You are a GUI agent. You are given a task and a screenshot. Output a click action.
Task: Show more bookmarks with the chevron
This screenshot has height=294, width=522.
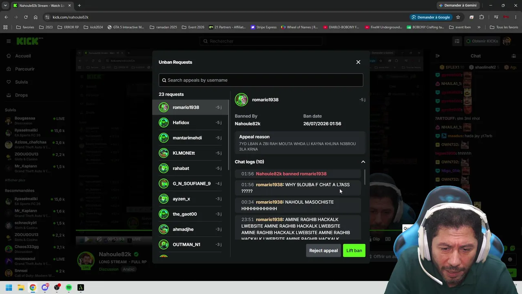(x=479, y=27)
